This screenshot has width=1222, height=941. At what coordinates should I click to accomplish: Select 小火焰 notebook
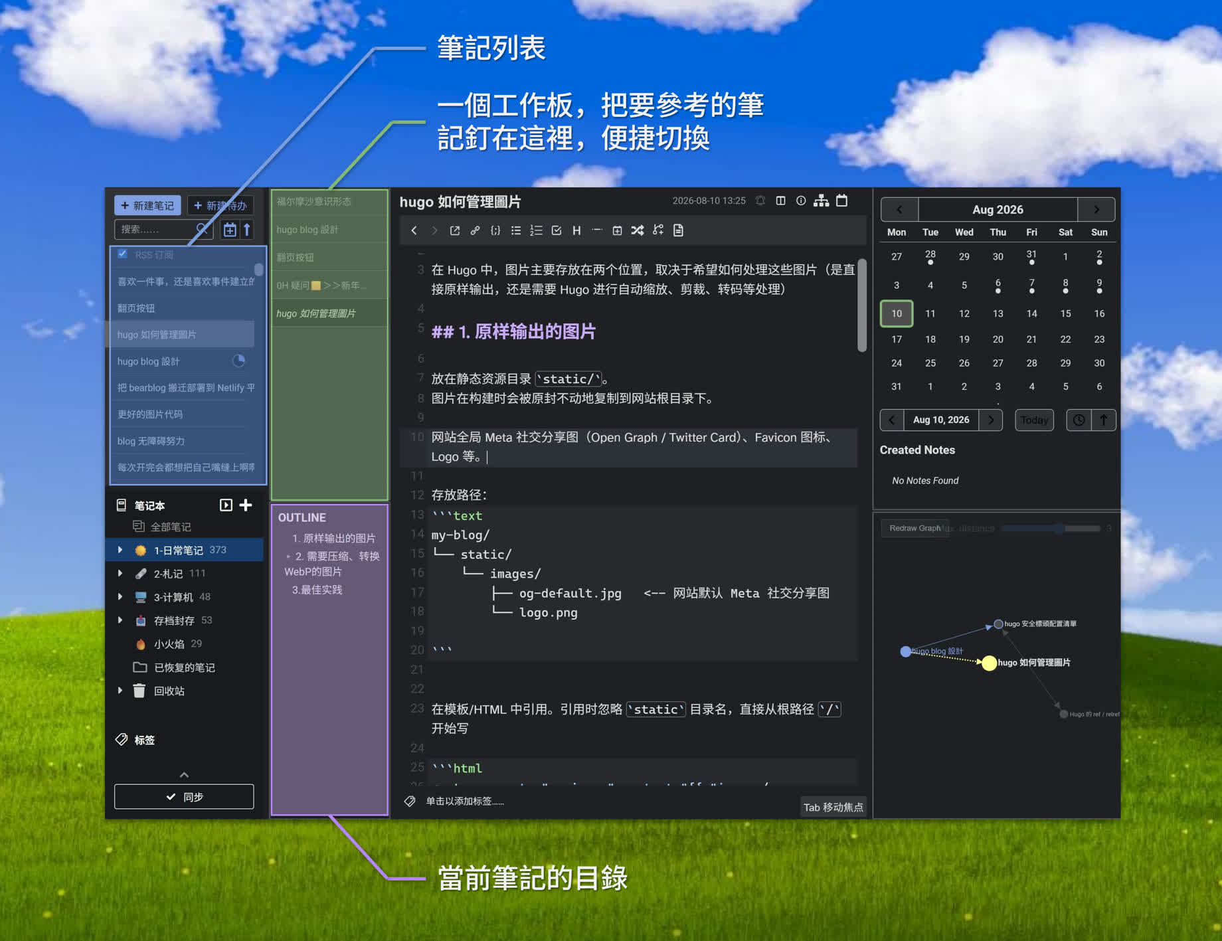click(169, 643)
